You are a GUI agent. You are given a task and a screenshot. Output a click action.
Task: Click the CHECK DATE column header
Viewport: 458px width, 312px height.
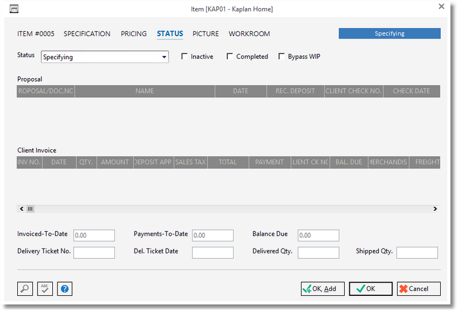[411, 91]
